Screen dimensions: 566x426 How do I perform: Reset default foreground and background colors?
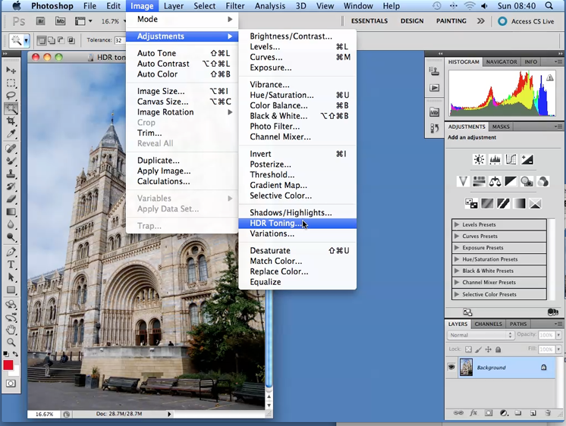pyautogui.click(x=6, y=354)
